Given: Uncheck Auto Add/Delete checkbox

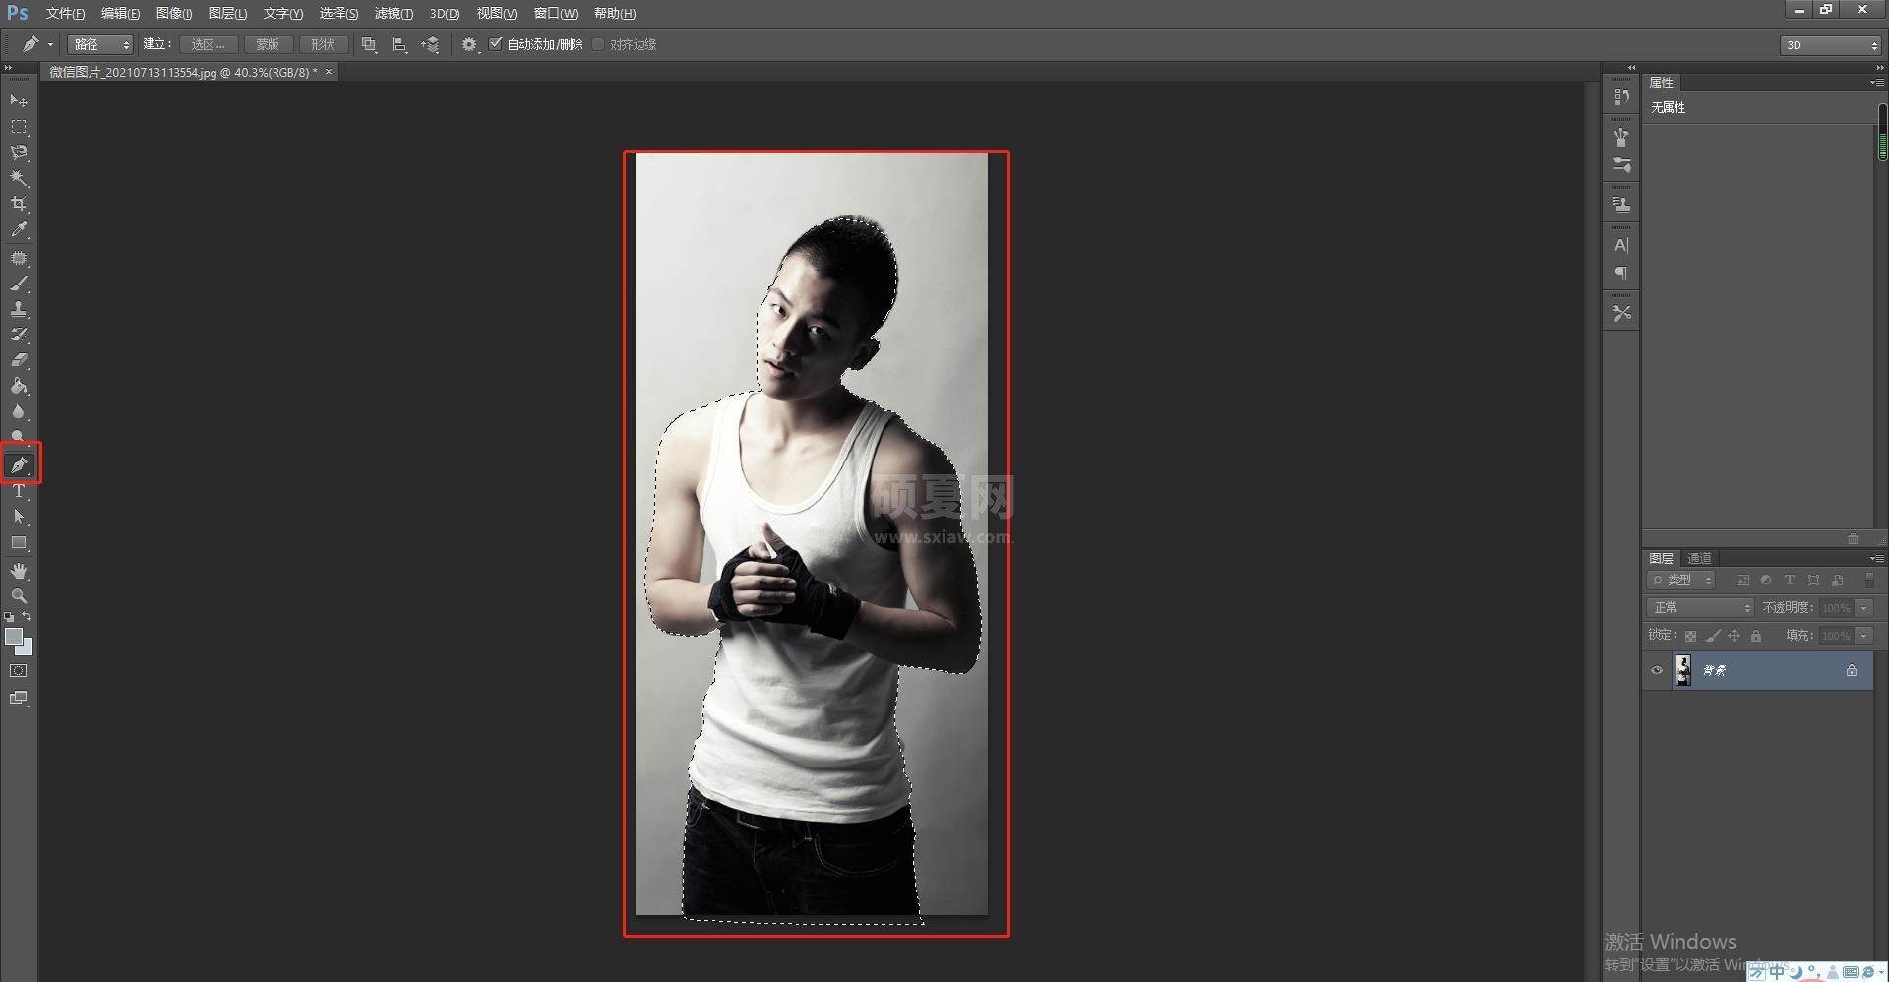Looking at the screenshot, I should pyautogui.click(x=496, y=44).
